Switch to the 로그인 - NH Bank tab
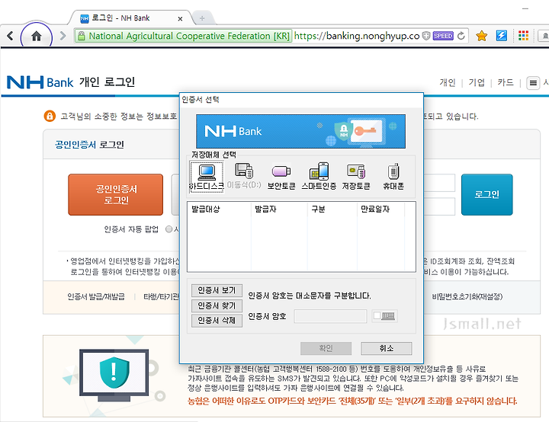Viewport: 549px width, 422px height. (x=132, y=18)
